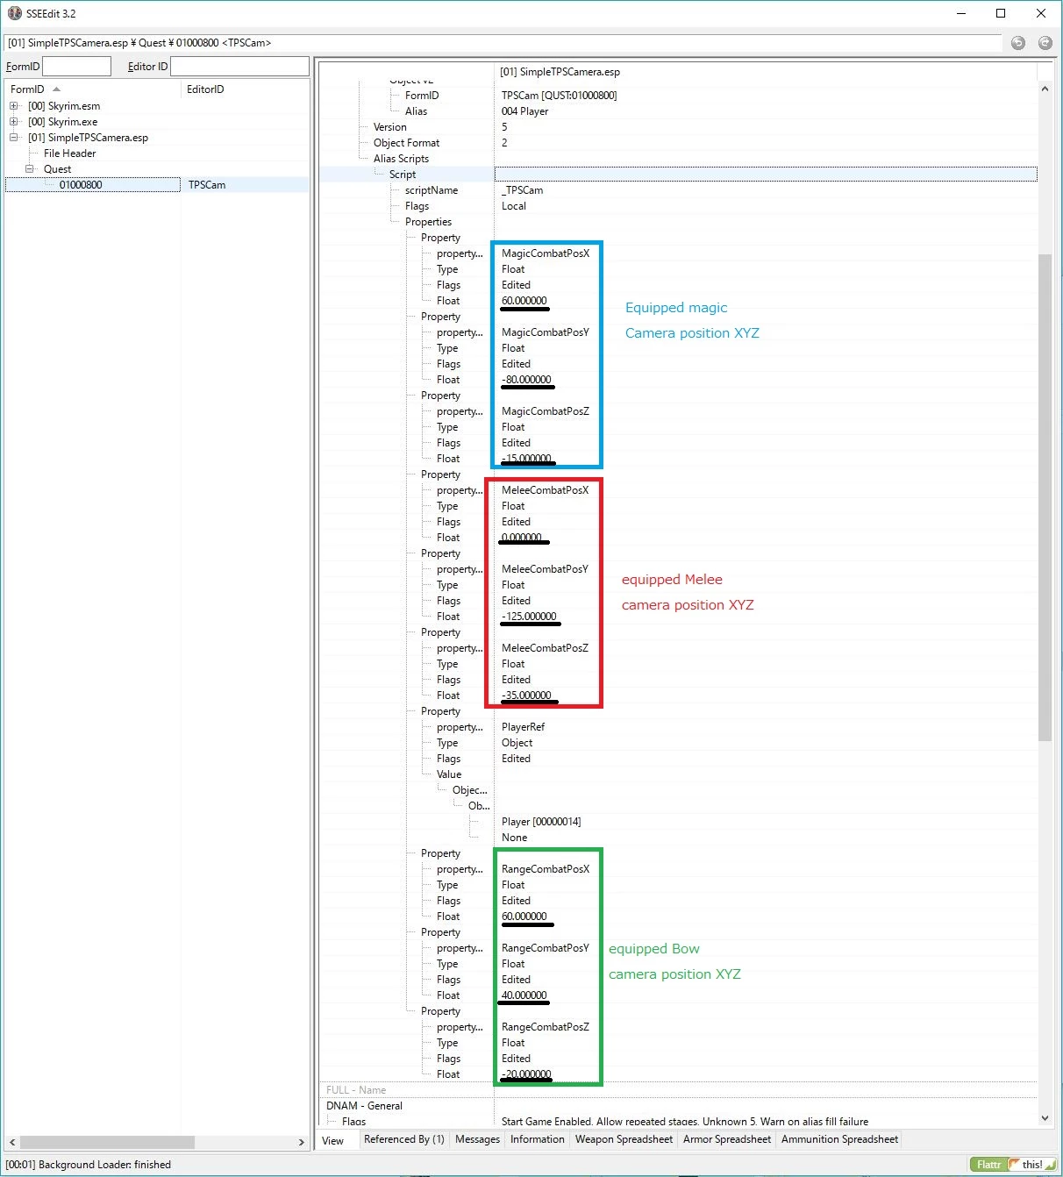Expand the [00] Skyrim.exe tree node
The height and width of the screenshot is (1177, 1063).
pyautogui.click(x=14, y=122)
